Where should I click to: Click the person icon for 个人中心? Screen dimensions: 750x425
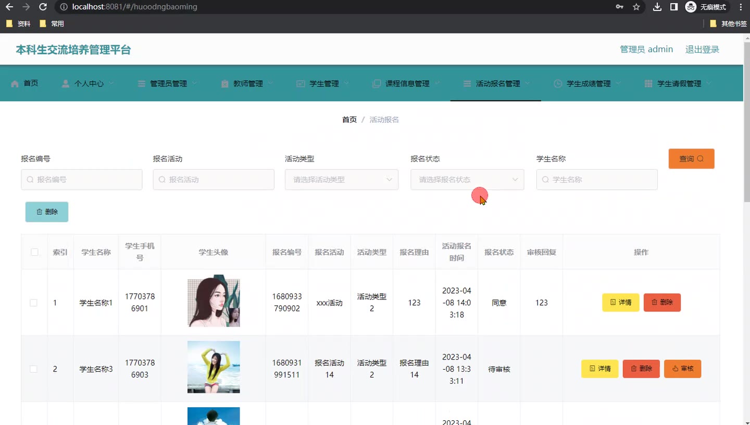click(66, 83)
